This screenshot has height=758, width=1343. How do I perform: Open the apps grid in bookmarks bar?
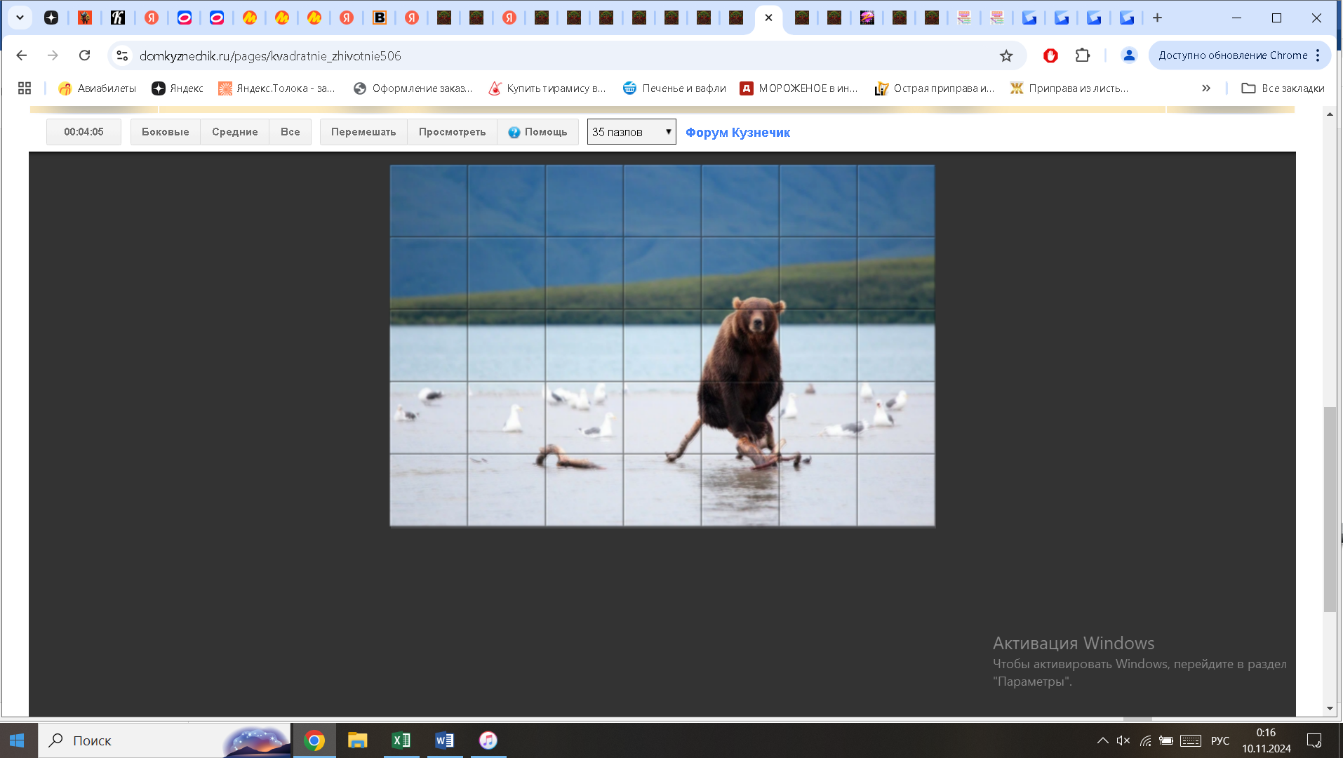coord(25,88)
